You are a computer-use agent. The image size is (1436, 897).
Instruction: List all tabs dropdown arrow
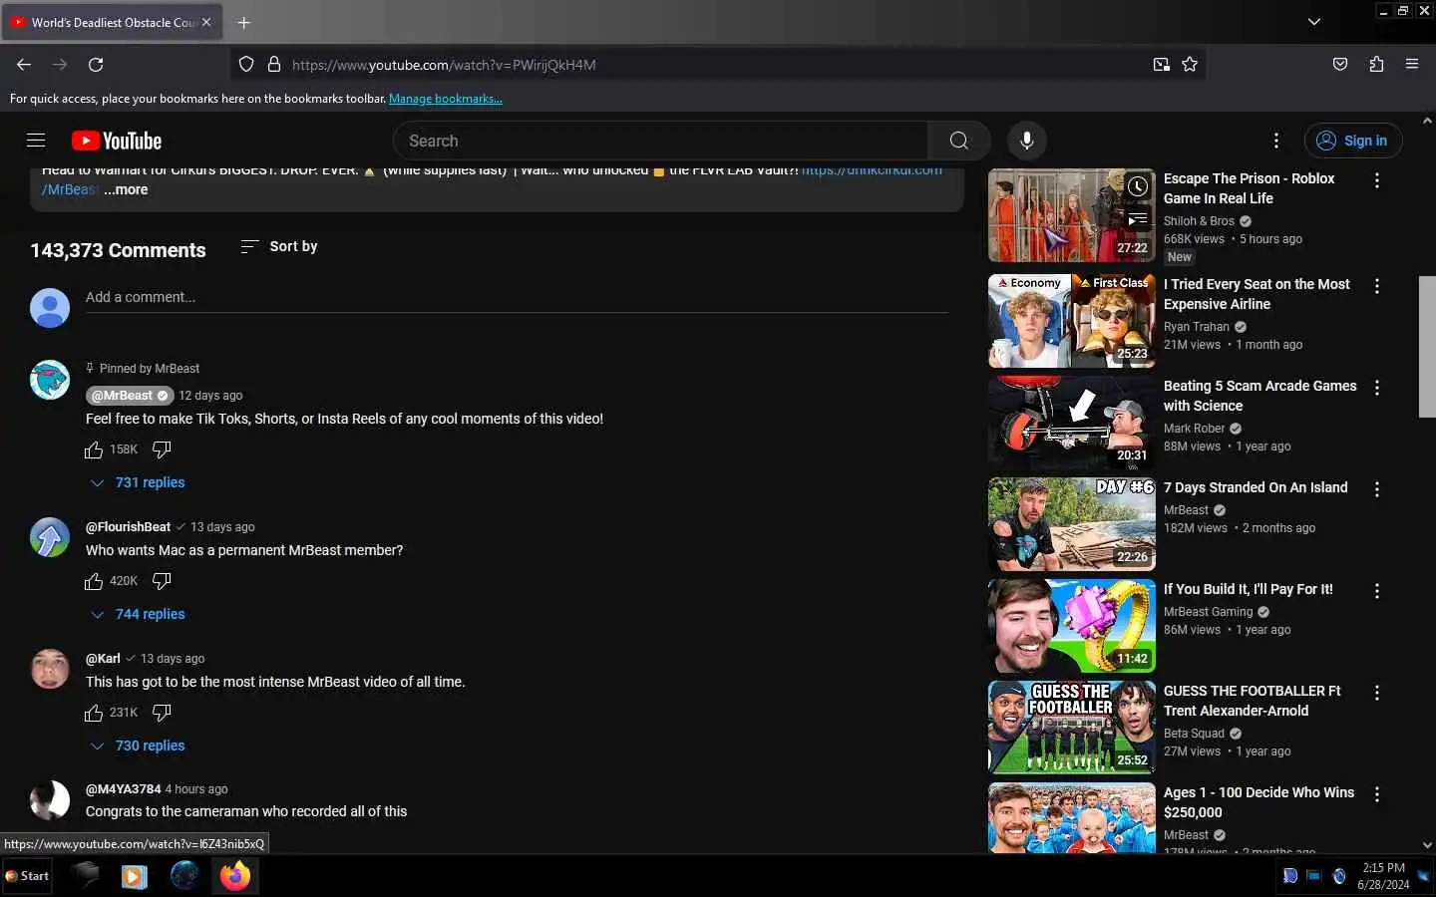pos(1314,22)
